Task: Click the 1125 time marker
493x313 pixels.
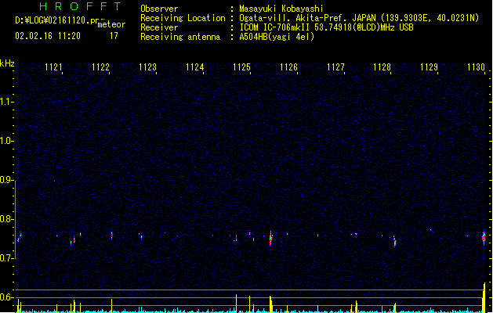Action: tap(241, 67)
